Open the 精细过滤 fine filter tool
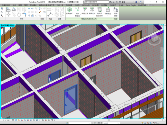The width and height of the screenshot is (167, 125). point(92,11)
